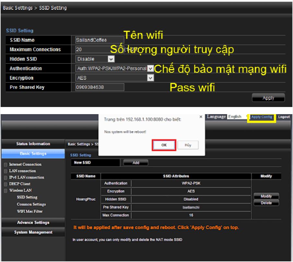Expand the Authentication WPA2-PSK dropdown
Viewport: 293px width, 262px height.
tap(150, 69)
